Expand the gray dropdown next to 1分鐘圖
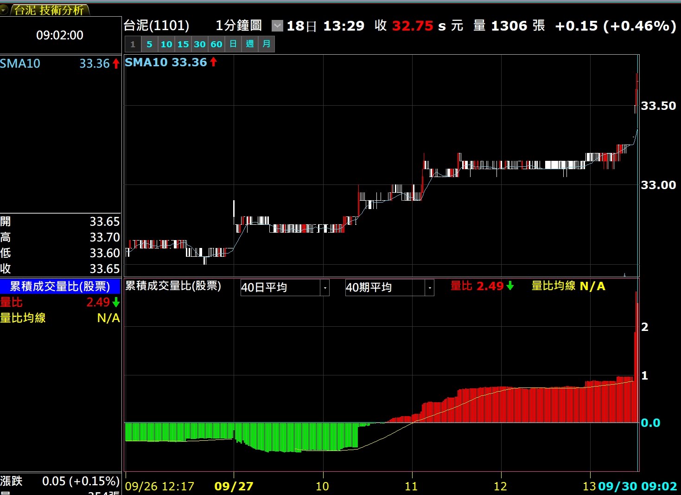 pos(277,26)
